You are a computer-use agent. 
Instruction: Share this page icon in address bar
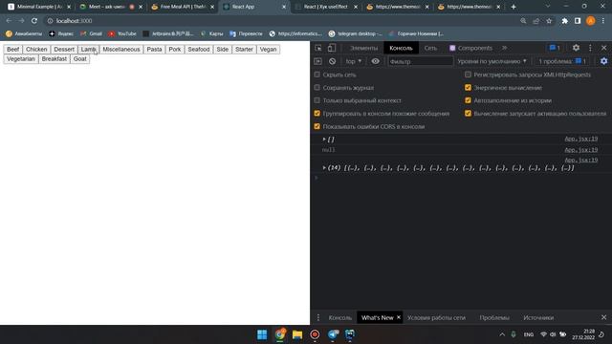click(x=536, y=21)
